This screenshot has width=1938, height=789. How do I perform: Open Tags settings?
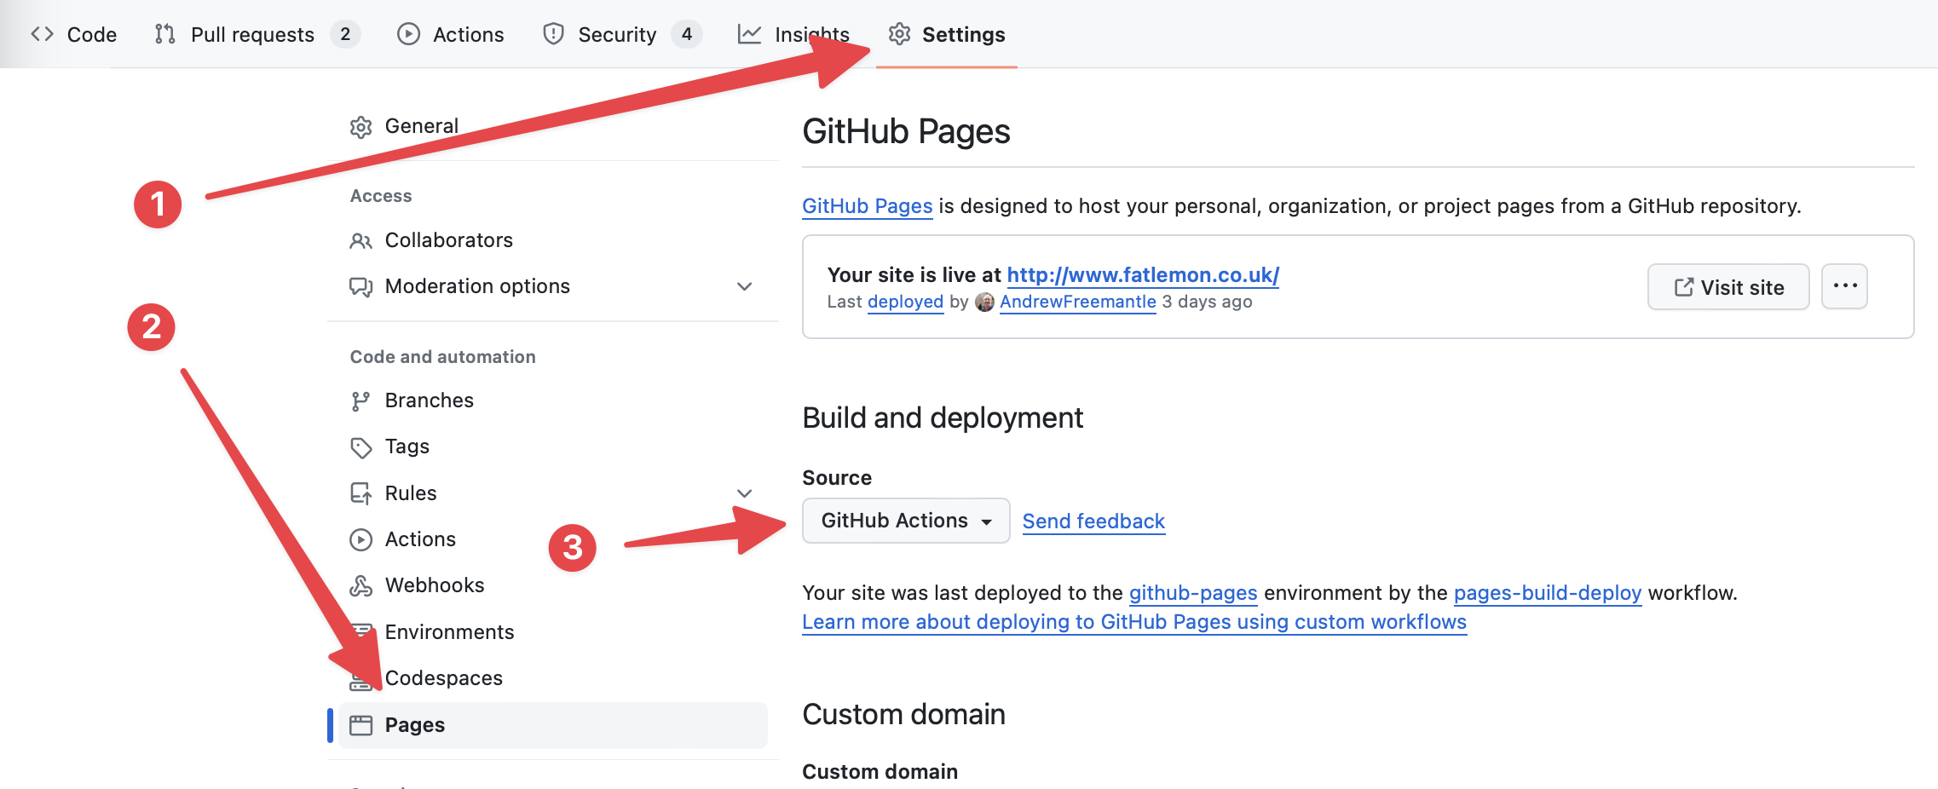(552, 446)
